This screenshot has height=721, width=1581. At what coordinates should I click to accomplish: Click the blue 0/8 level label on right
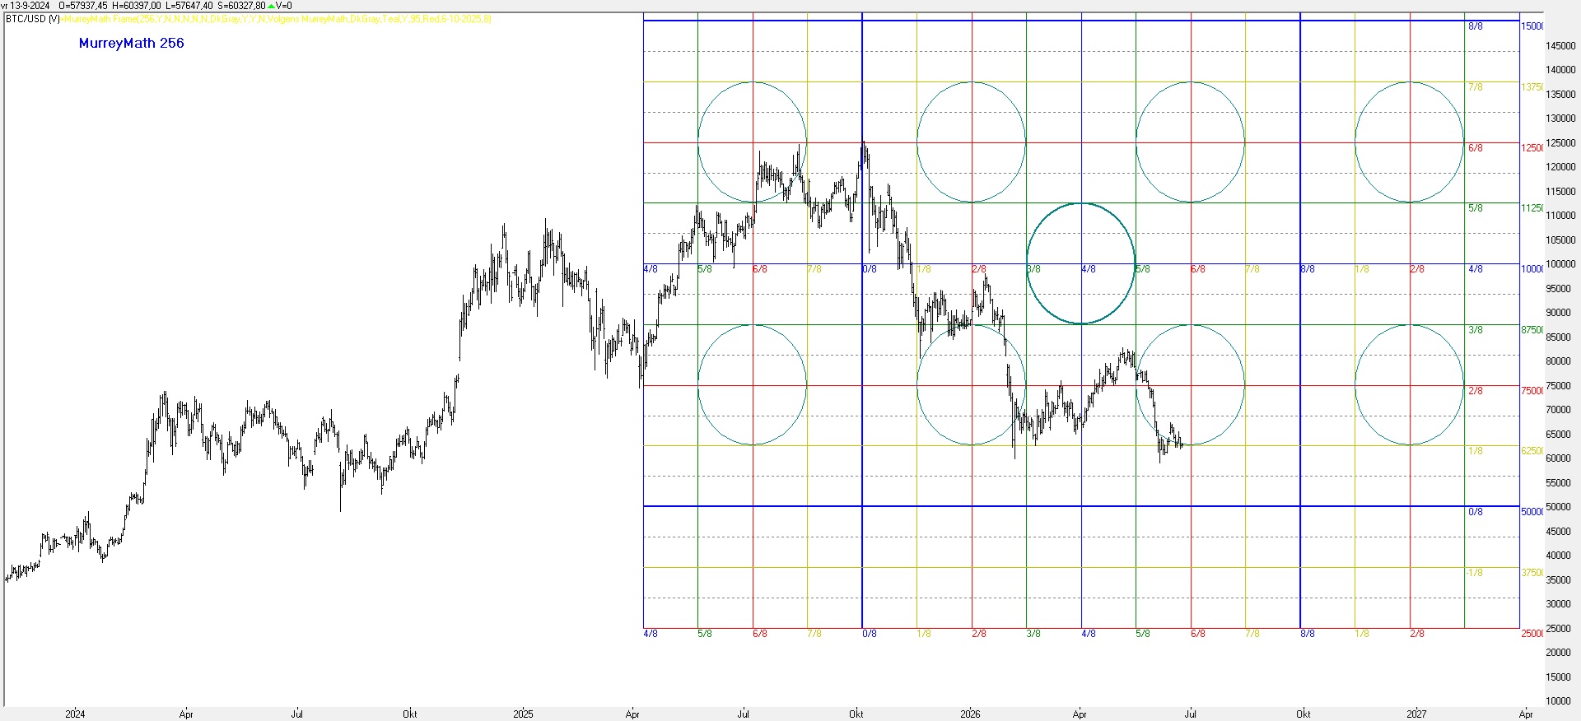(1476, 512)
